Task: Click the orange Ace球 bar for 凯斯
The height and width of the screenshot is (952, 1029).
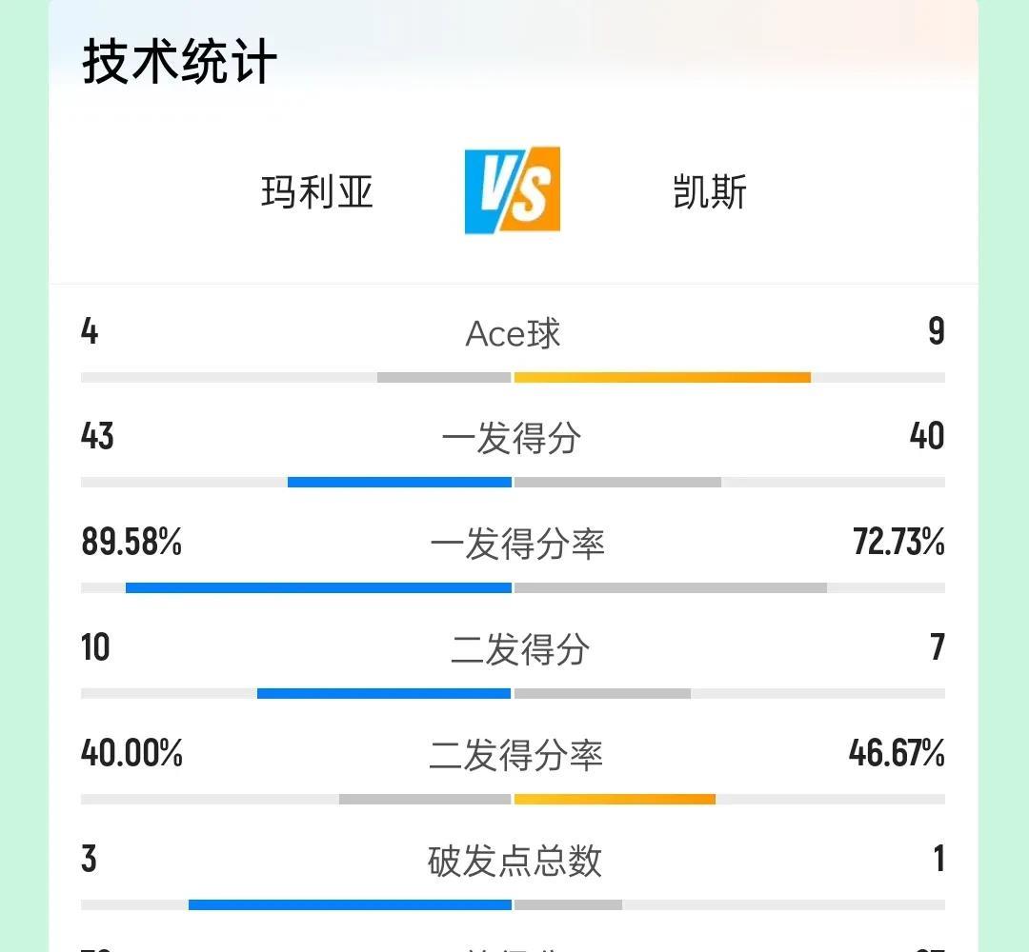Action: coord(662,377)
